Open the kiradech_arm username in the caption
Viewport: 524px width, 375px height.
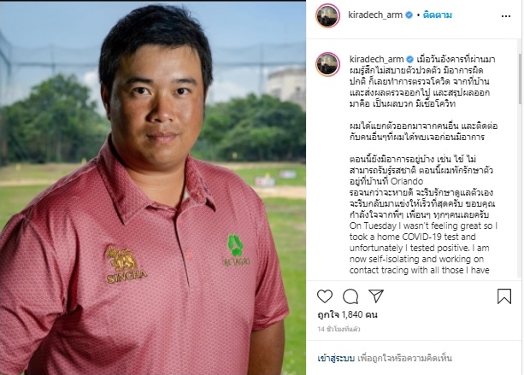pyautogui.click(x=376, y=60)
